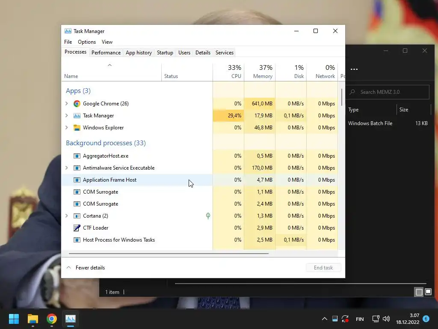Sort processes by CPU column
Image resolution: width=438 pixels, height=329 pixels.
pyautogui.click(x=228, y=72)
